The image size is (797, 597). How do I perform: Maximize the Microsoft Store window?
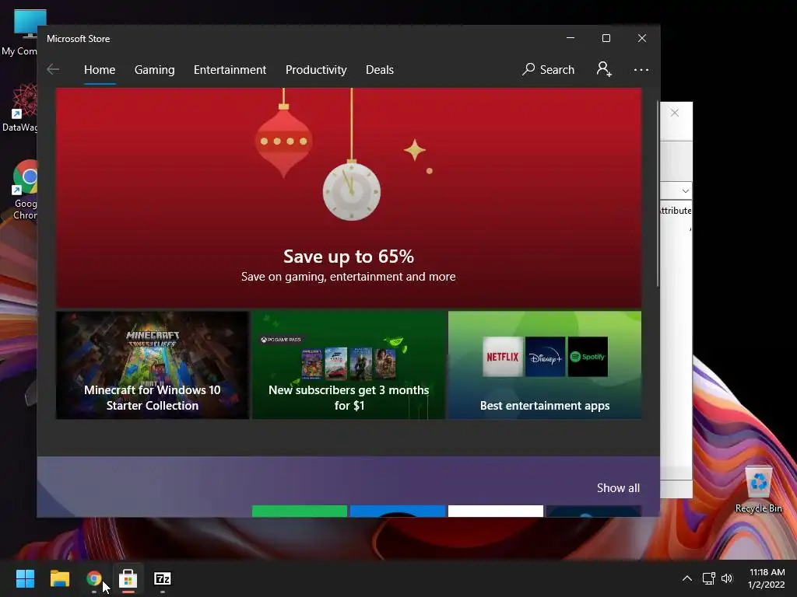[x=606, y=38]
